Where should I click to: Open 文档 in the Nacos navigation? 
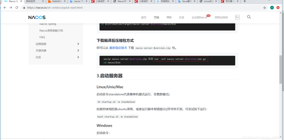click(156, 17)
